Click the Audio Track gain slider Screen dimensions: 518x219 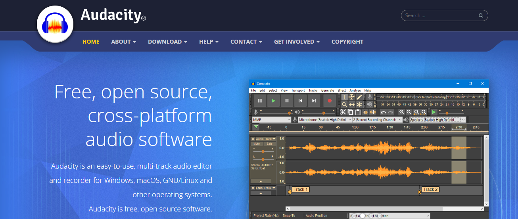click(263, 151)
